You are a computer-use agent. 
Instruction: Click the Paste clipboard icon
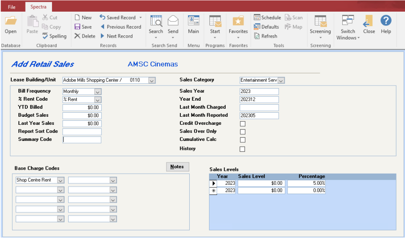click(x=33, y=21)
